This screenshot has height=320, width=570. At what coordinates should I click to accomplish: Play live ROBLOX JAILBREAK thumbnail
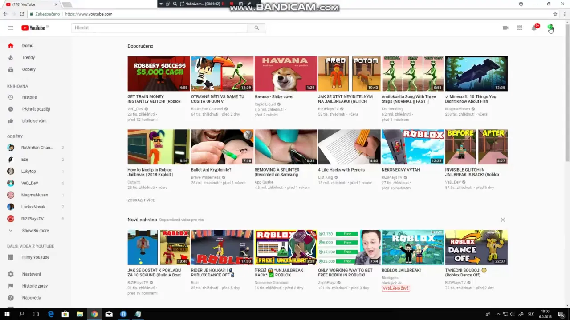[413, 248]
